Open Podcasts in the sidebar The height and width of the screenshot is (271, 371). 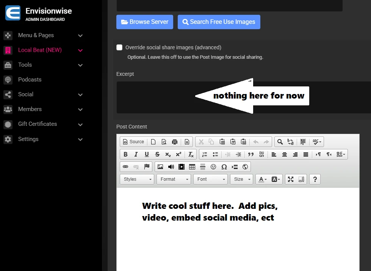[x=30, y=80]
